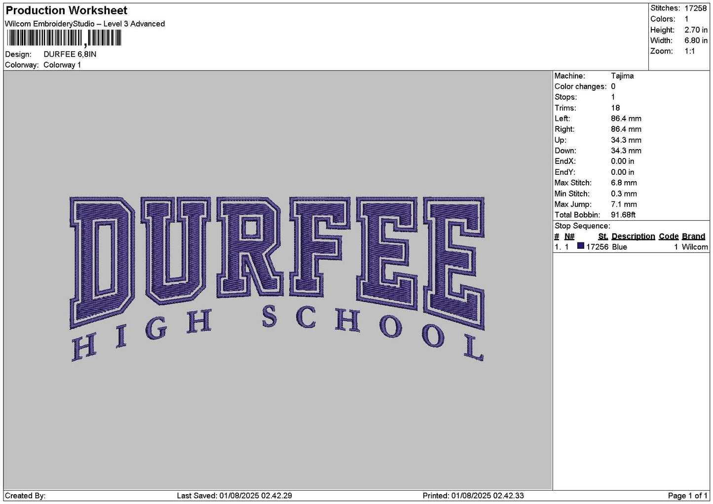Screen dimensions: 713x504
Task: Click the Code column header
Action: (669, 236)
